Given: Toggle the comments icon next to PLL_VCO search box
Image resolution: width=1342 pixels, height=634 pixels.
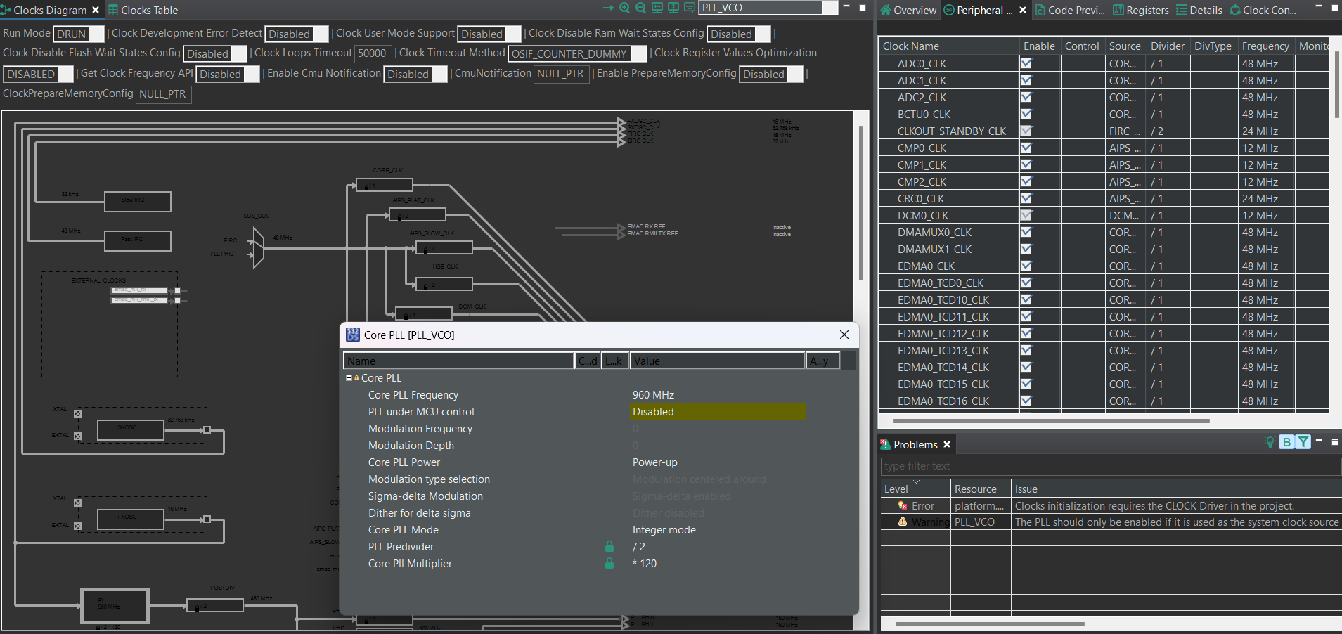Looking at the screenshot, I should tap(690, 8).
